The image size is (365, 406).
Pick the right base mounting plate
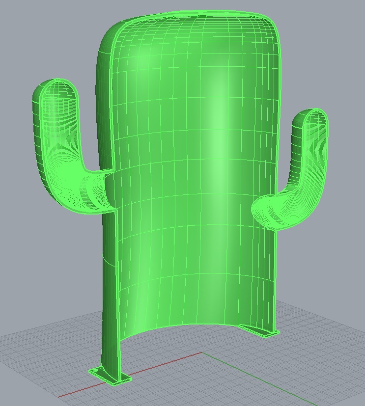pos(259,331)
